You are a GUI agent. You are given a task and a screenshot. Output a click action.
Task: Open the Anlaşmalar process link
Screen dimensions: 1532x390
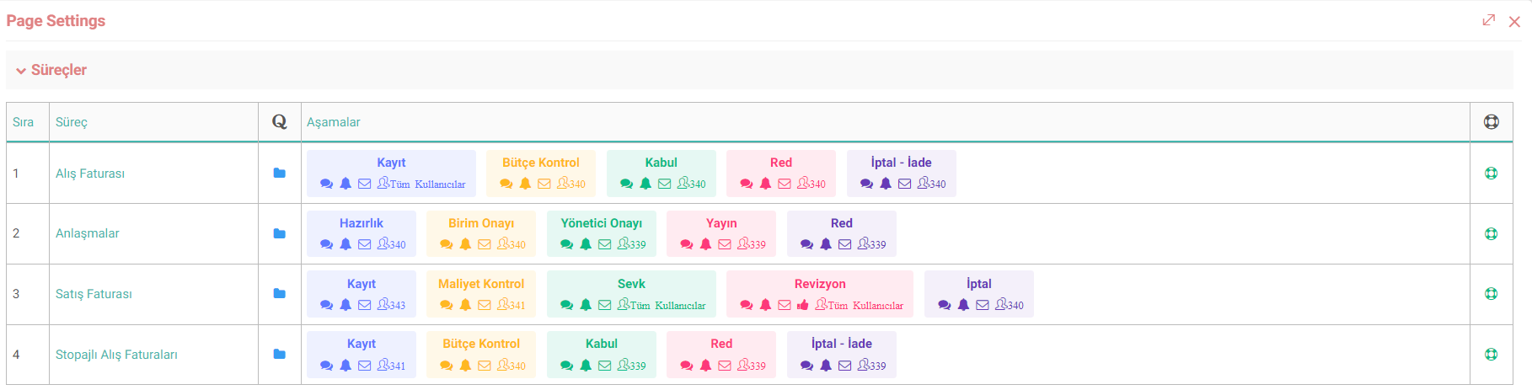[88, 233]
